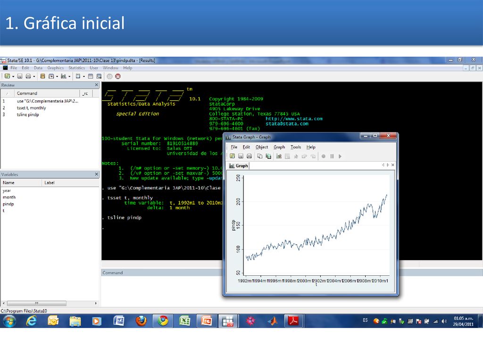Open Adobe Reader from taskbar

pos(293,321)
